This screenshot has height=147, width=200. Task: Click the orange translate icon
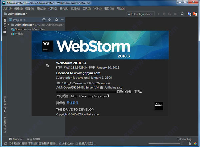point(195,14)
